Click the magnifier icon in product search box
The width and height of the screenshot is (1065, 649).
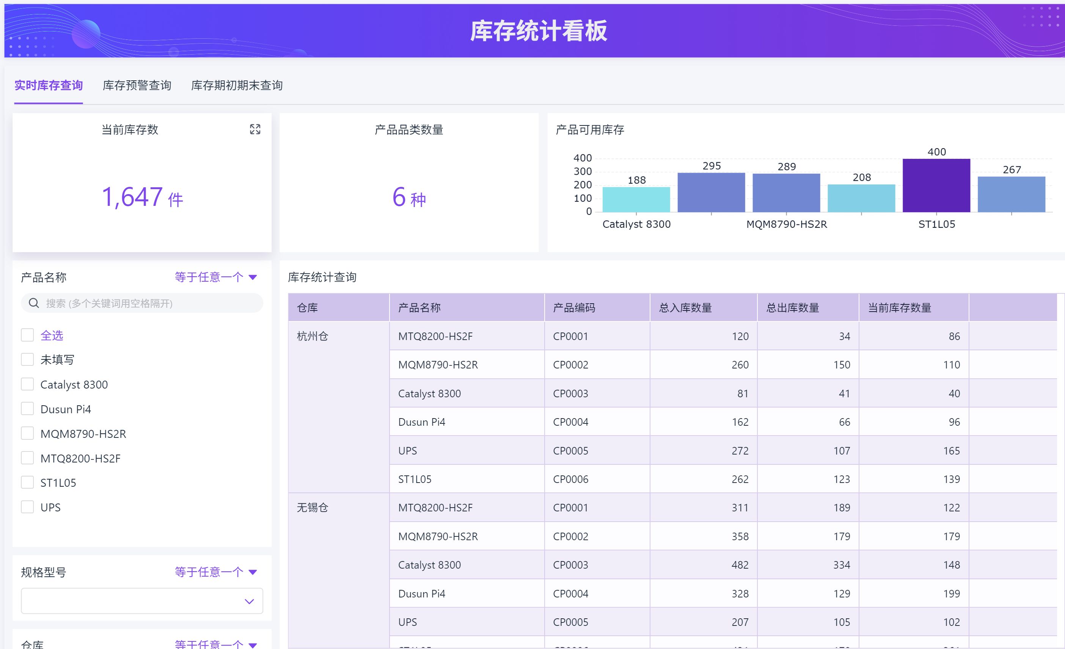34,303
